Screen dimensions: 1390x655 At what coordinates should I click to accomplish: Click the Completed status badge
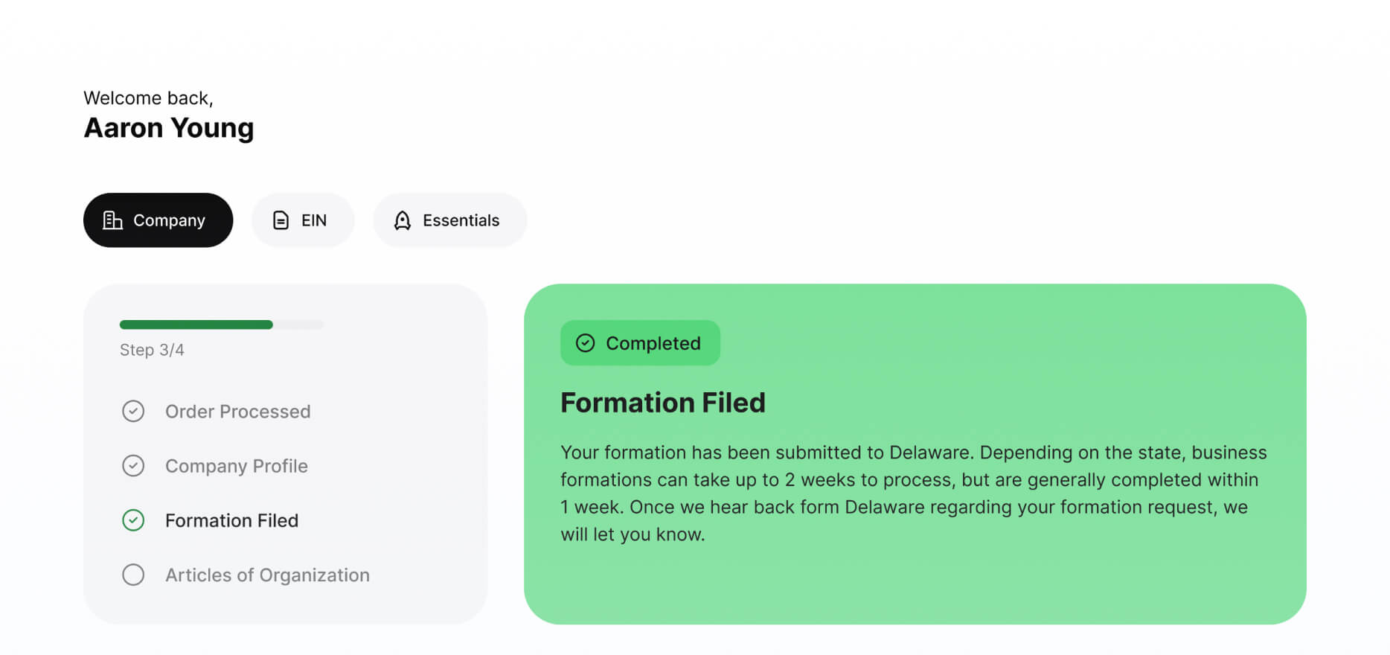[640, 343]
